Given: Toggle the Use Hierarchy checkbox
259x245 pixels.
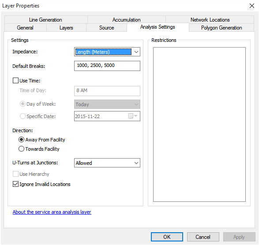Looking at the screenshot, I should [15, 174].
